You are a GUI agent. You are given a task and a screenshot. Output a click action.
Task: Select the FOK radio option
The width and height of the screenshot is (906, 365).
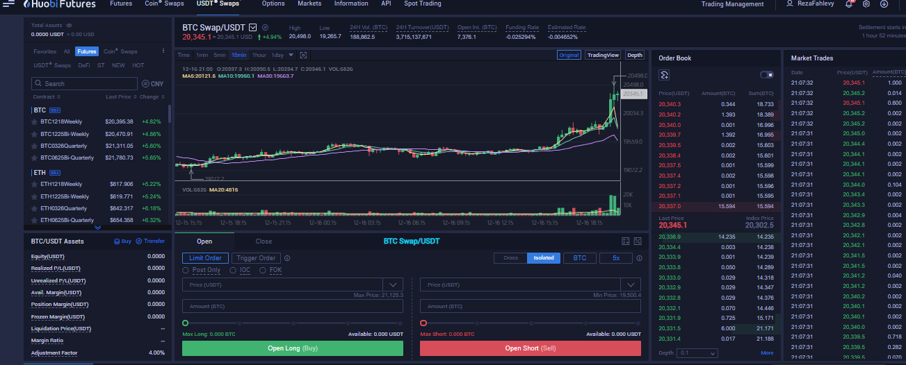pyautogui.click(x=263, y=270)
